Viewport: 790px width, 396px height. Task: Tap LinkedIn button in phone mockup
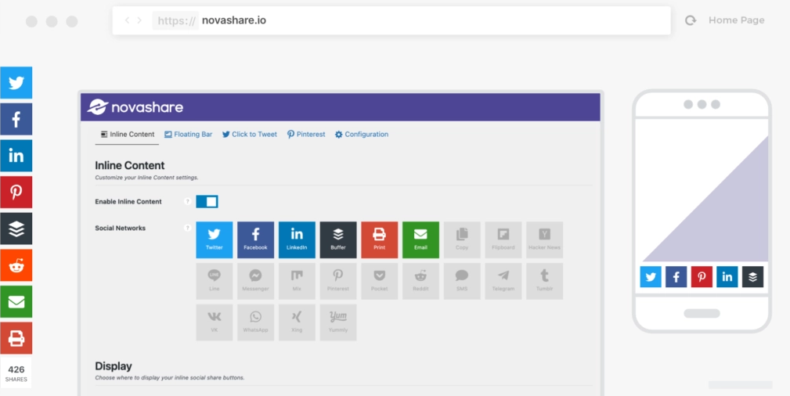coord(727,276)
